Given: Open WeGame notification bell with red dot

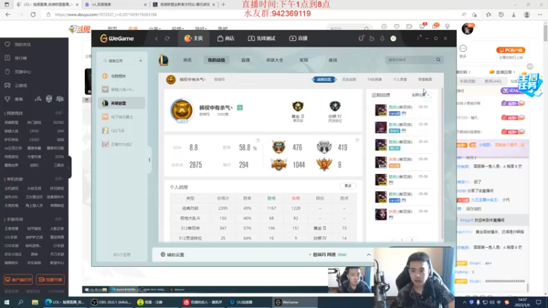Looking at the screenshot, I should click(361, 38).
